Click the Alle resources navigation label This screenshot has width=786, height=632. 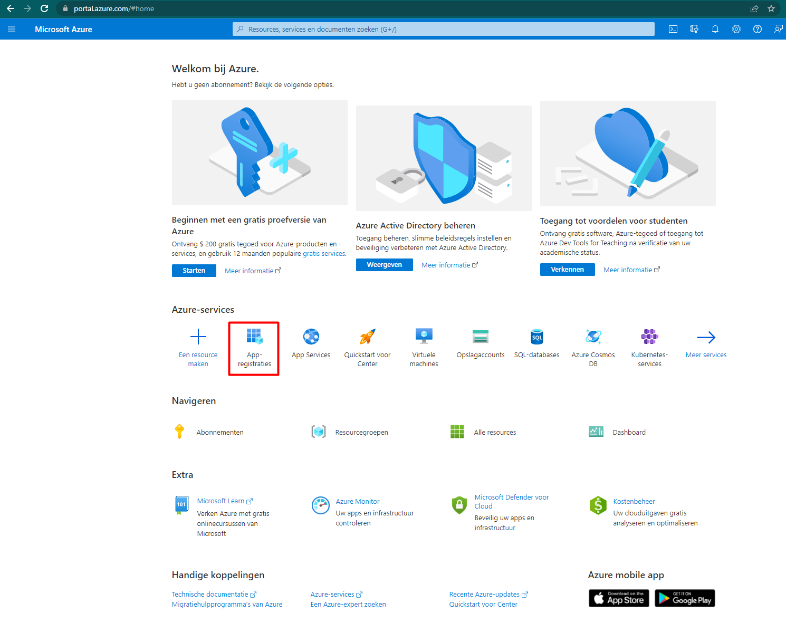tap(495, 433)
